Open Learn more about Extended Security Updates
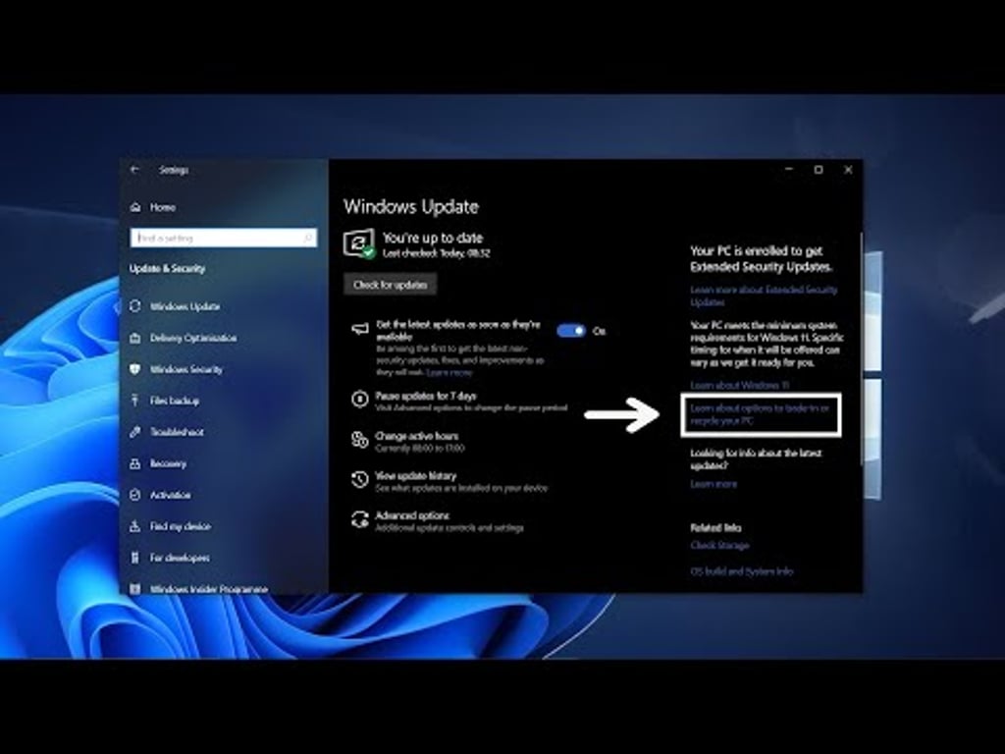Screen dimensions: 1005x754 click(764, 296)
